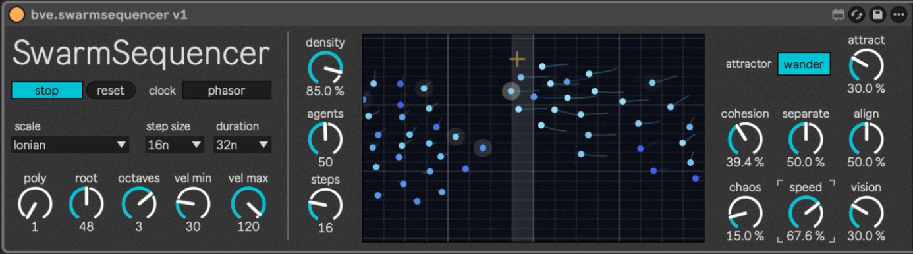This screenshot has width=913, height=254.
Task: Click the attract knob
Action: [x=866, y=65]
